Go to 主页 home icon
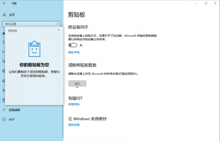Image resolution: width=220 pixels, height=141 pixels. (4, 15)
